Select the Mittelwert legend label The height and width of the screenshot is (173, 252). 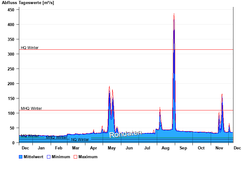[x=33, y=157]
